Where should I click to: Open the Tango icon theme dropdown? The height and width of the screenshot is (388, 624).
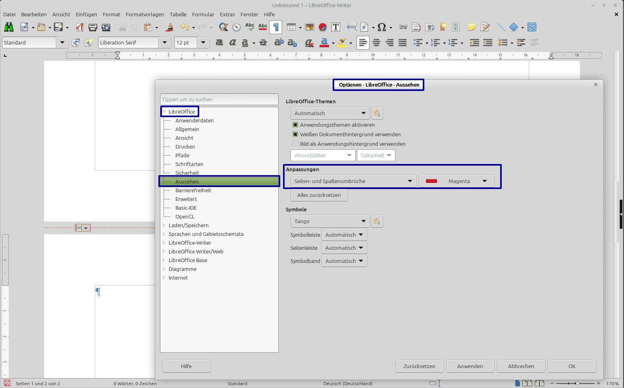[330, 221]
